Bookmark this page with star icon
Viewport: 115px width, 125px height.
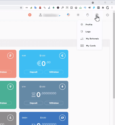[21, 8]
